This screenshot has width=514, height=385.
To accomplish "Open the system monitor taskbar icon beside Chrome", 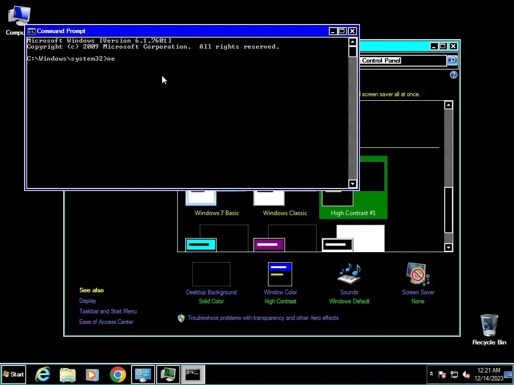I will (x=168, y=374).
